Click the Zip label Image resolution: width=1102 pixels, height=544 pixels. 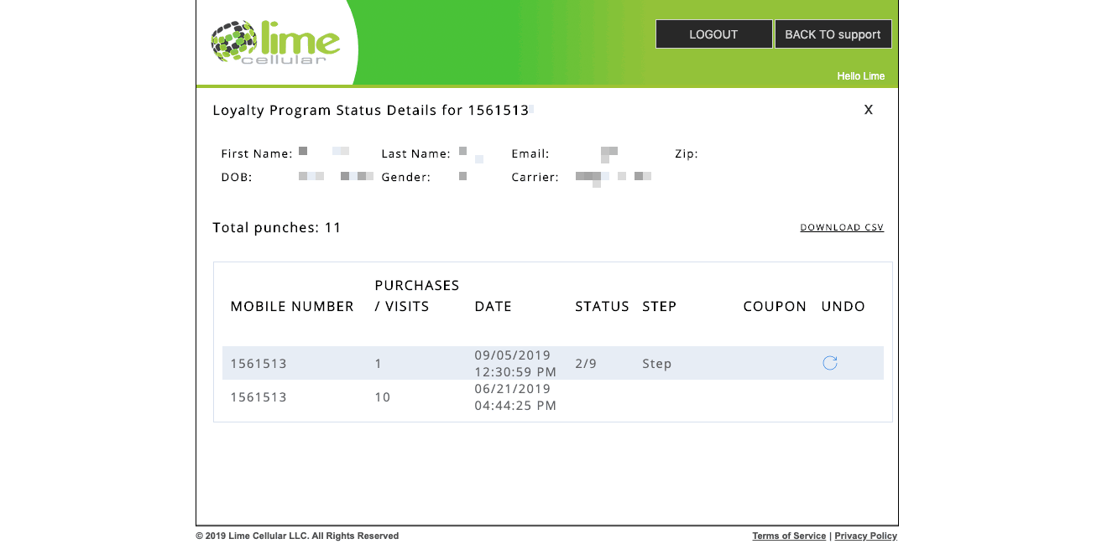click(687, 153)
